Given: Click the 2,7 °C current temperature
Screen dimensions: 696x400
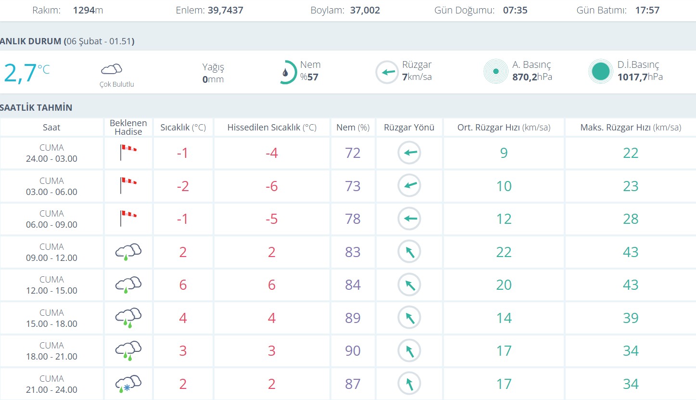Looking at the screenshot, I should tap(26, 73).
